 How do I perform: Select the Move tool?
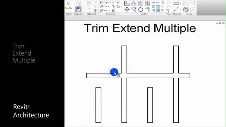[x=127, y=10]
